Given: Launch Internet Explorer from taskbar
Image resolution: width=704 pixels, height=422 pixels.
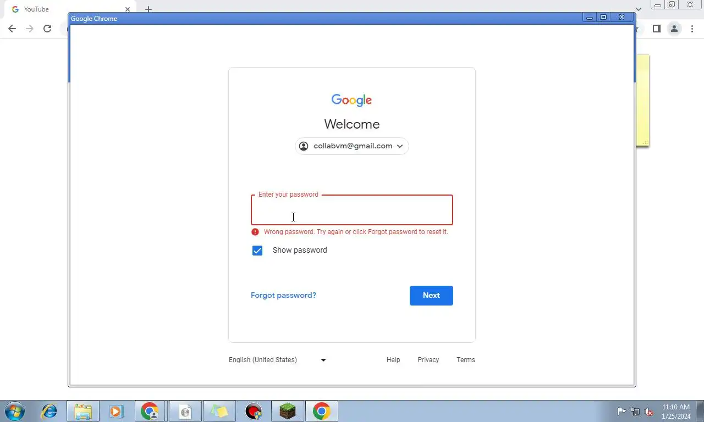Looking at the screenshot, I should pos(50,411).
